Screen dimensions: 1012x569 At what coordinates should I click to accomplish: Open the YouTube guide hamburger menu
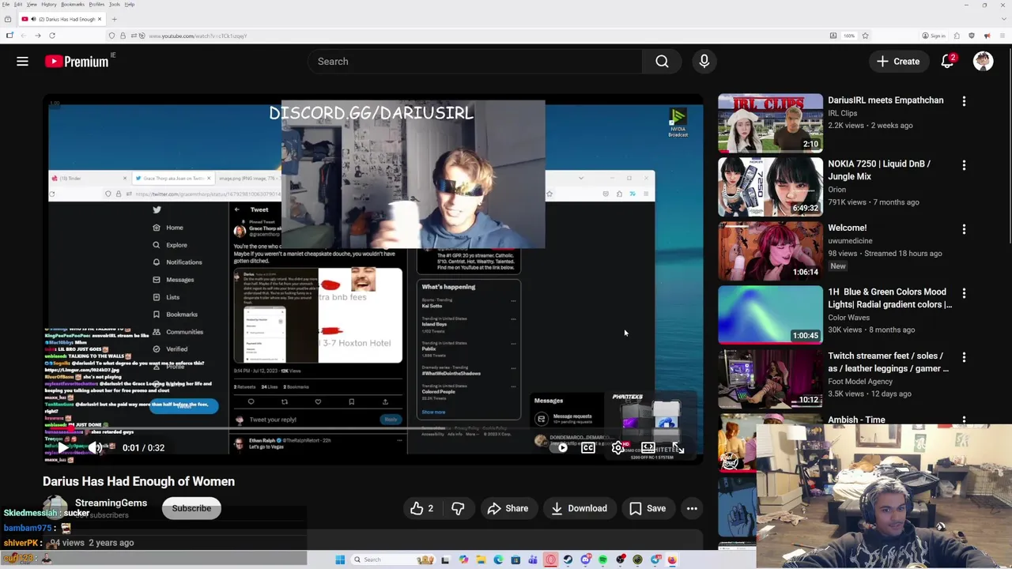coord(22,62)
